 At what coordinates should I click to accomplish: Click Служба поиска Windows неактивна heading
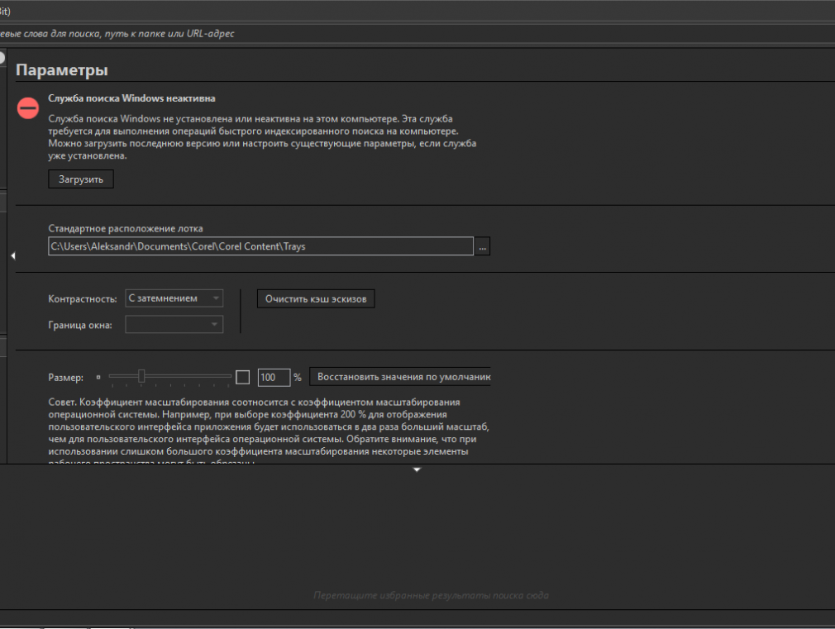(132, 98)
